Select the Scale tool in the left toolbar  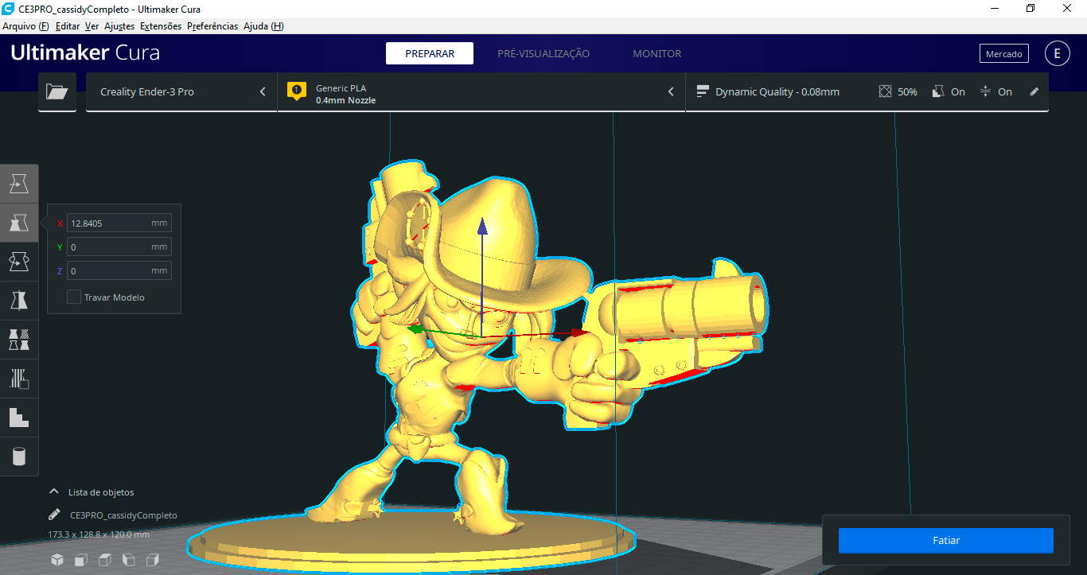click(x=19, y=223)
